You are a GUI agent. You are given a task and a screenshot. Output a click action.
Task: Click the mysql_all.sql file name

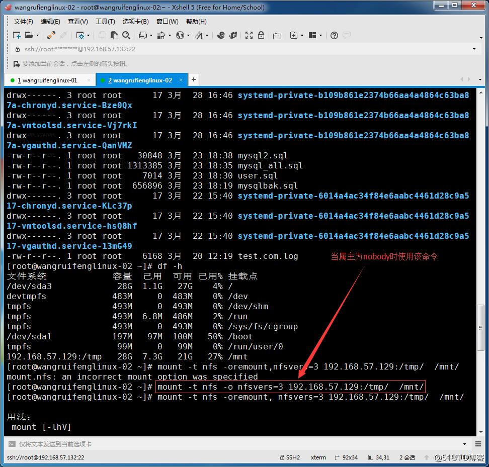point(270,166)
